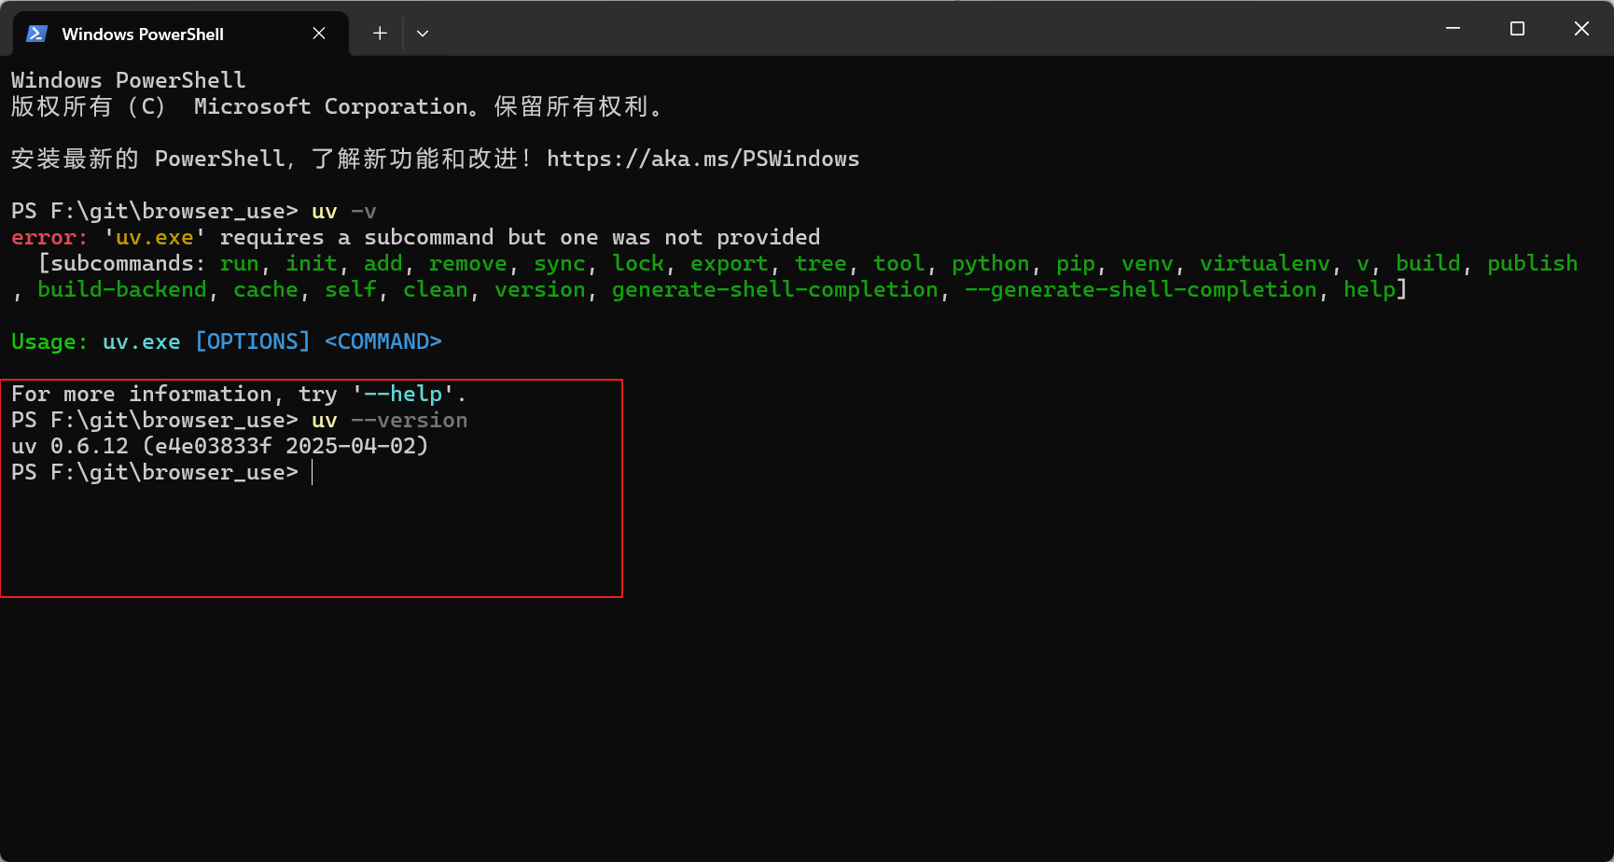
Task: Click the 'publish' subcommand text
Action: point(1532,263)
